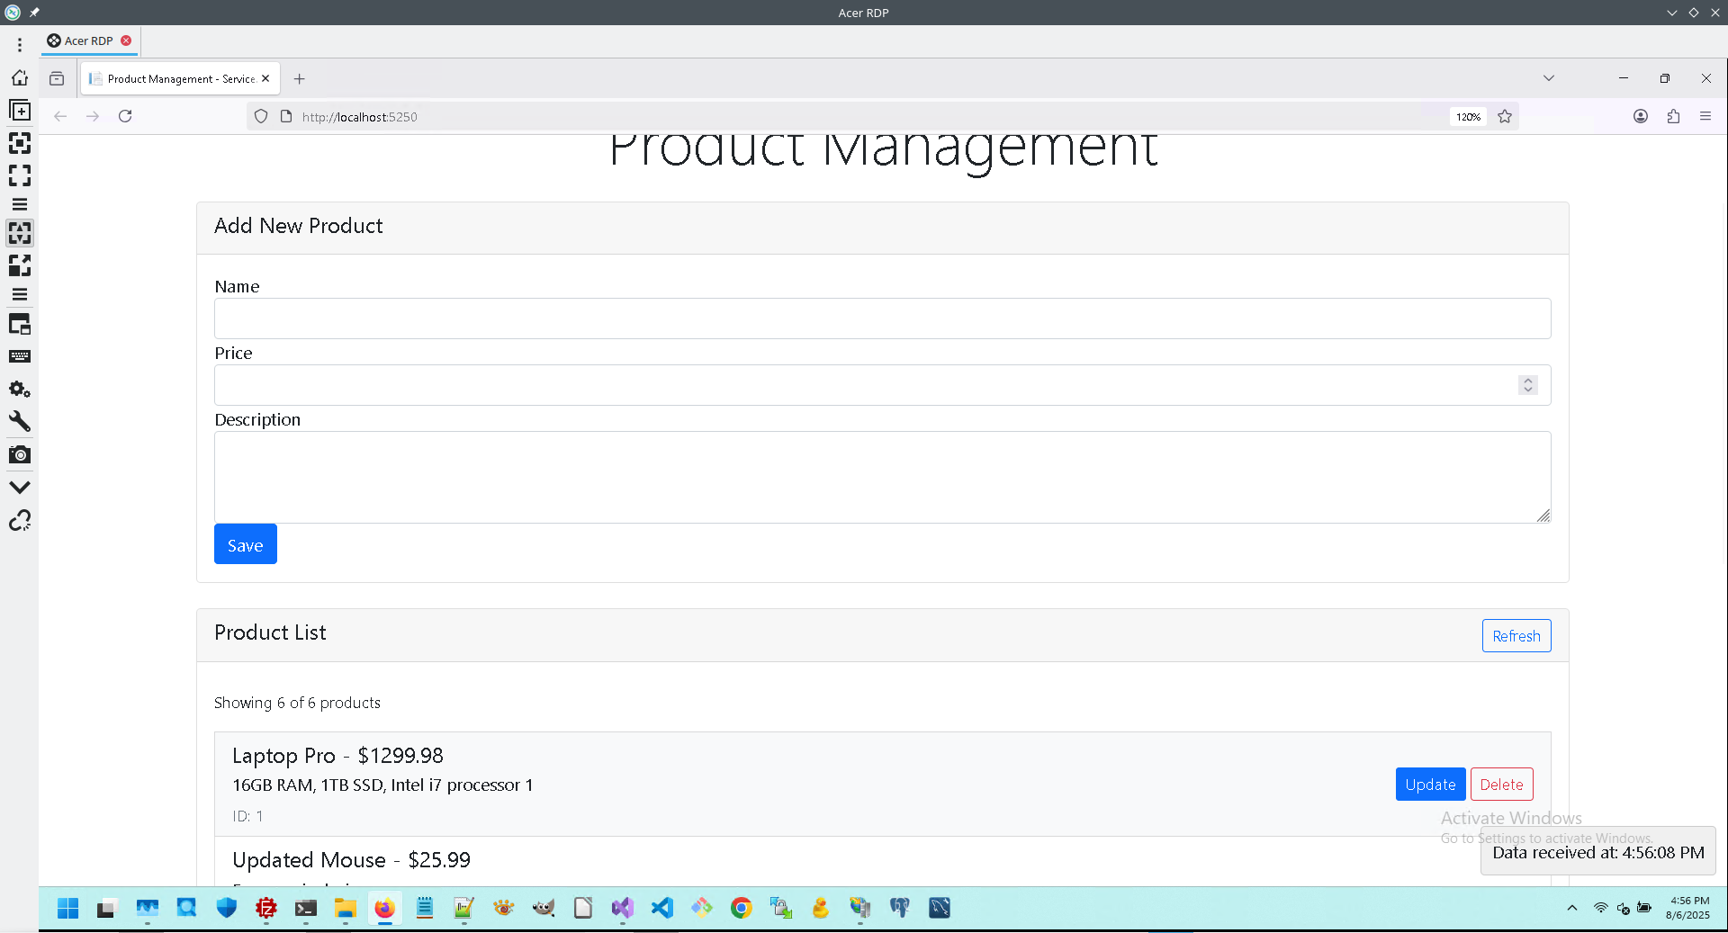
Task: Click the 'Laptop Pro - $1299.98' heading
Action: (337, 756)
